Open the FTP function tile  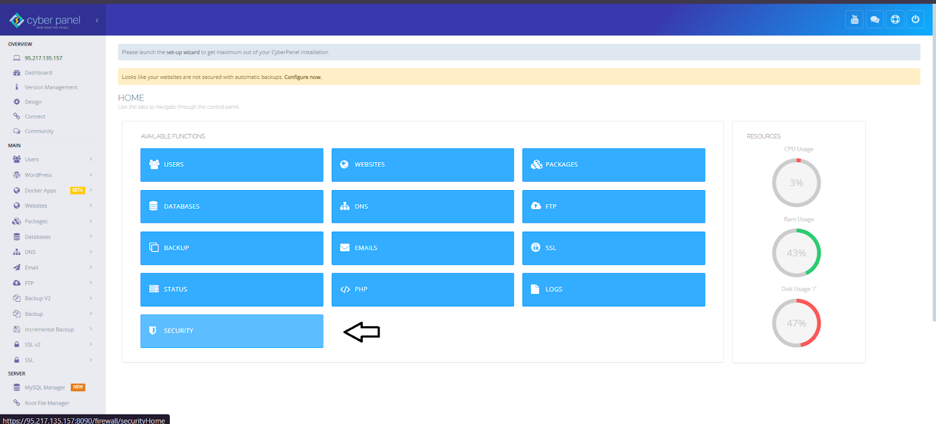click(614, 206)
